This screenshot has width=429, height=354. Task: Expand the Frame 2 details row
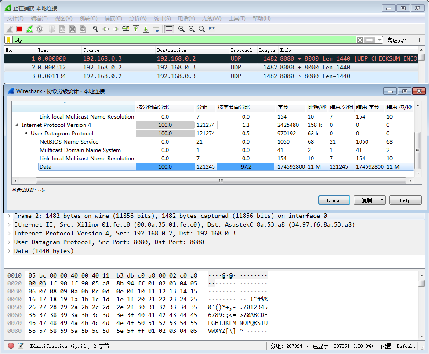(9, 216)
